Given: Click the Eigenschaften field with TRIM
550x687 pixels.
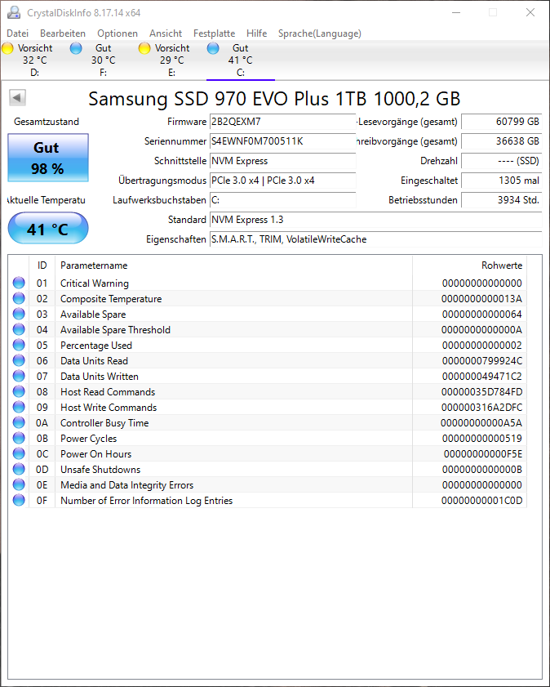Looking at the screenshot, I should tap(376, 239).
